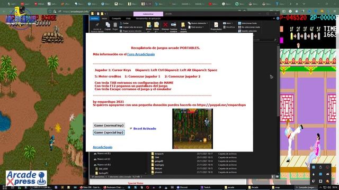
Task: Select the Nuevo vol (E:) drive
Action: (x=102, y=154)
